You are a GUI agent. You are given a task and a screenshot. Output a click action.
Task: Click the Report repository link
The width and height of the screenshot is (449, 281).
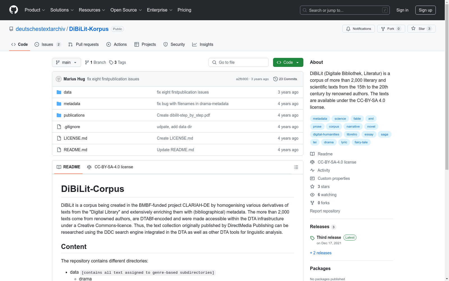point(325,211)
